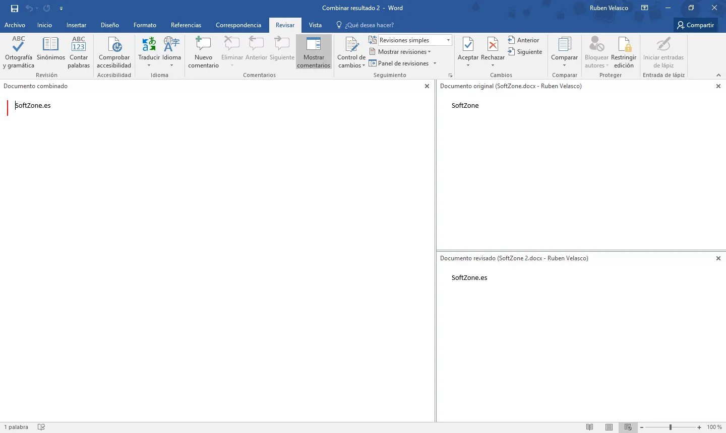
Task: Open Restringir edición protection options
Action: tap(624, 52)
